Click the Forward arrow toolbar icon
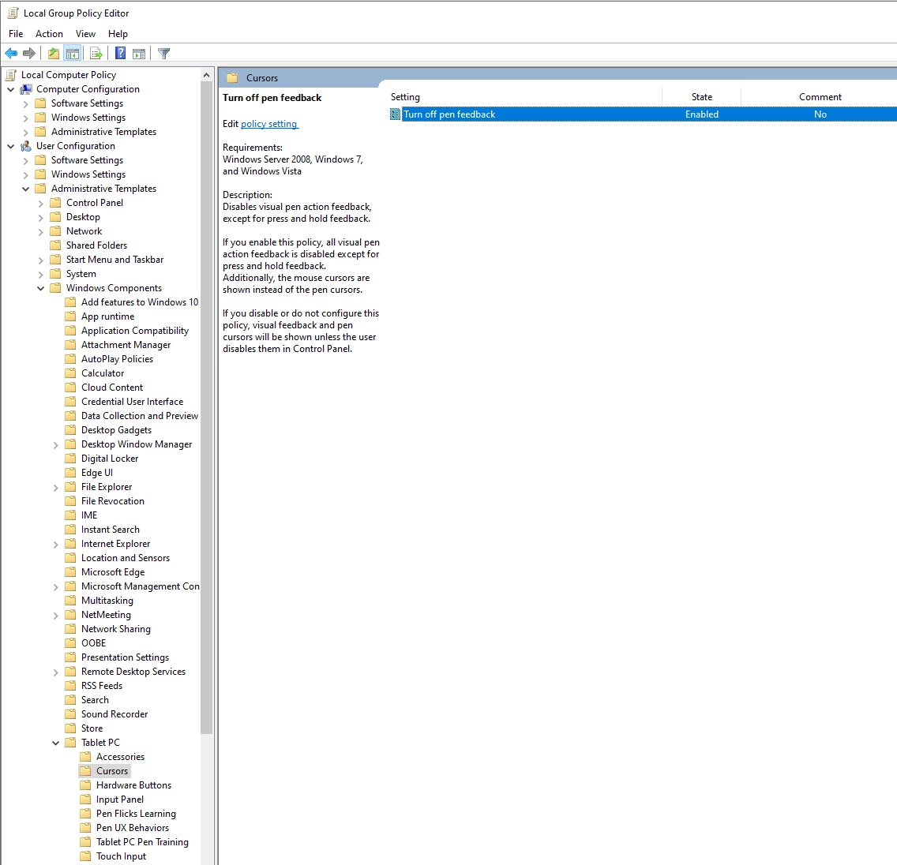The width and height of the screenshot is (897, 865). pyautogui.click(x=28, y=54)
